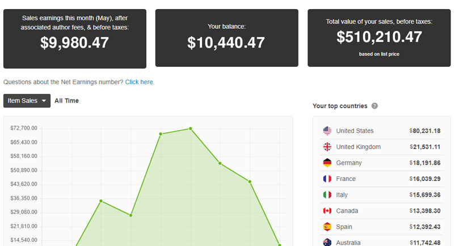Click the Canada flag icon
The image size is (455, 246).
click(x=327, y=211)
